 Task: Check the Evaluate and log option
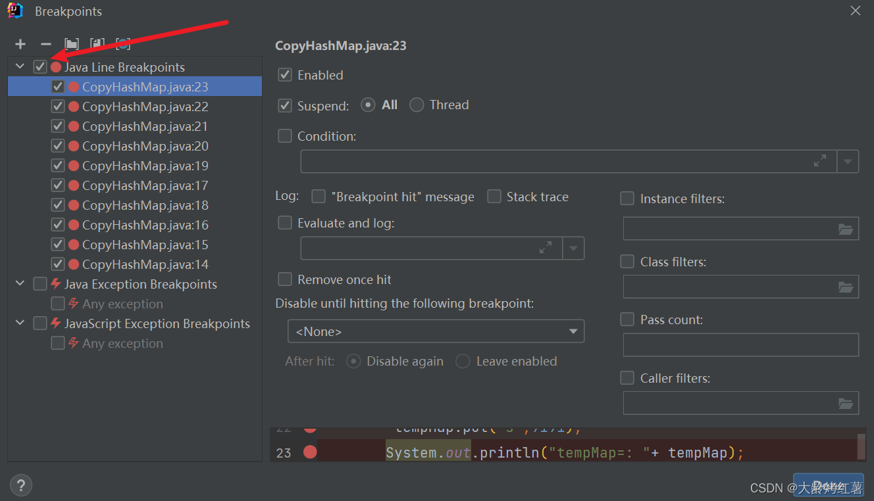tap(285, 223)
